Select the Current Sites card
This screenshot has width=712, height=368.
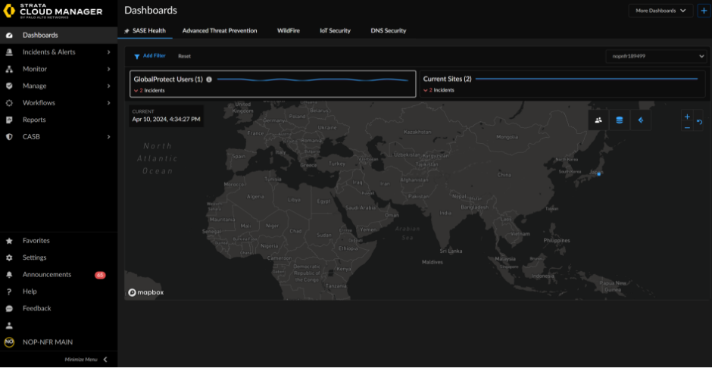563,84
